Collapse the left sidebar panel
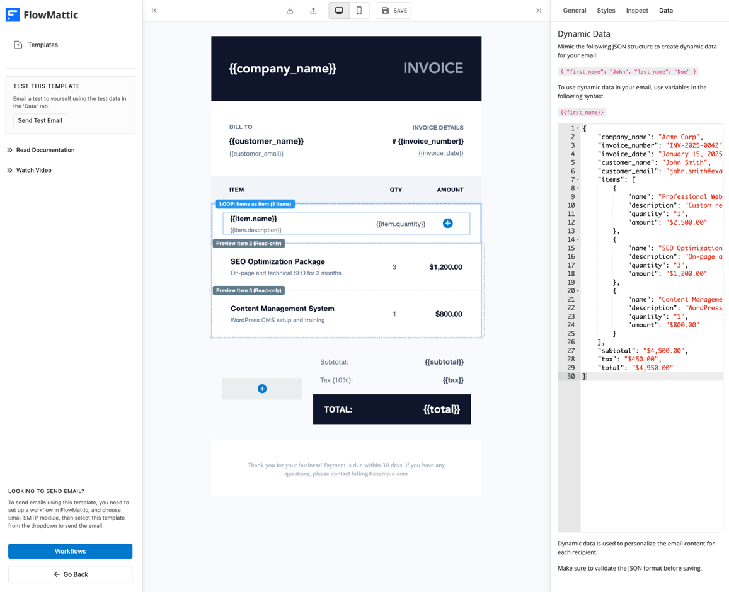The image size is (729, 592). tap(153, 10)
